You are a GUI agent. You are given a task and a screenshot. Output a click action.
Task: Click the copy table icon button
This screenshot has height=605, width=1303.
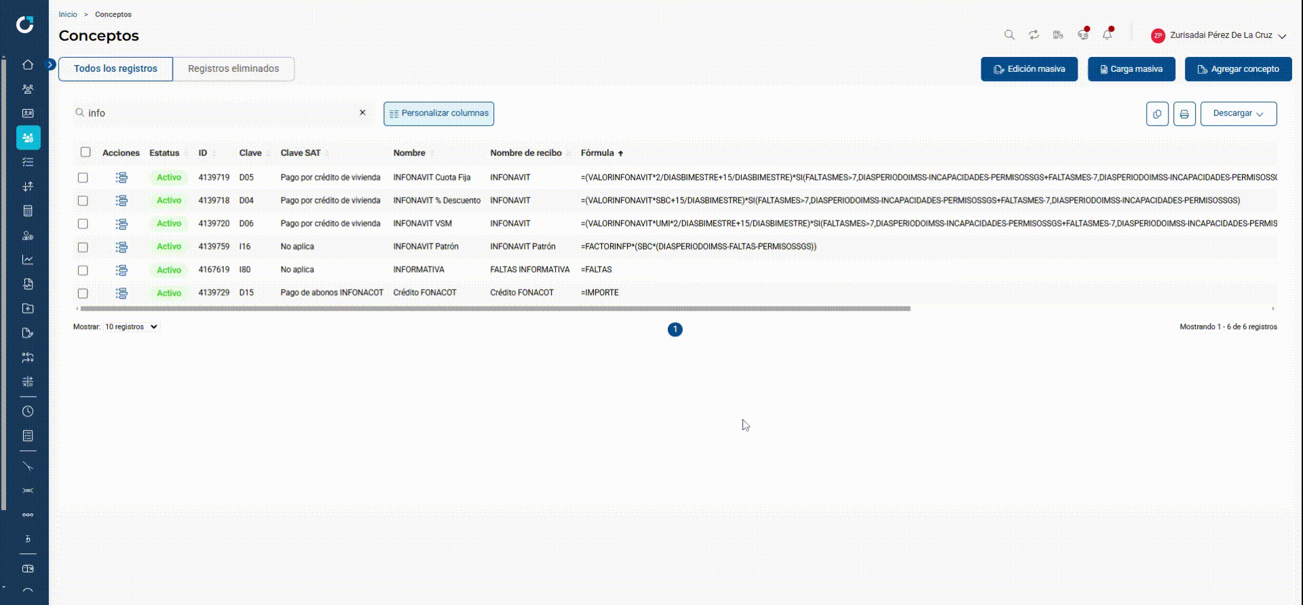point(1157,114)
